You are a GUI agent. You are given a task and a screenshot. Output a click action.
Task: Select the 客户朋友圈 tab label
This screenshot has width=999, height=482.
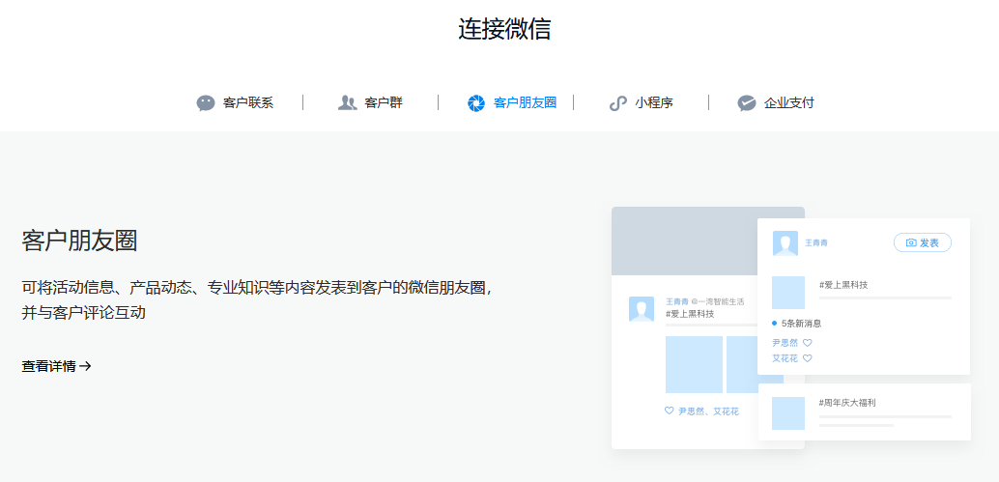pyautogui.click(x=525, y=102)
